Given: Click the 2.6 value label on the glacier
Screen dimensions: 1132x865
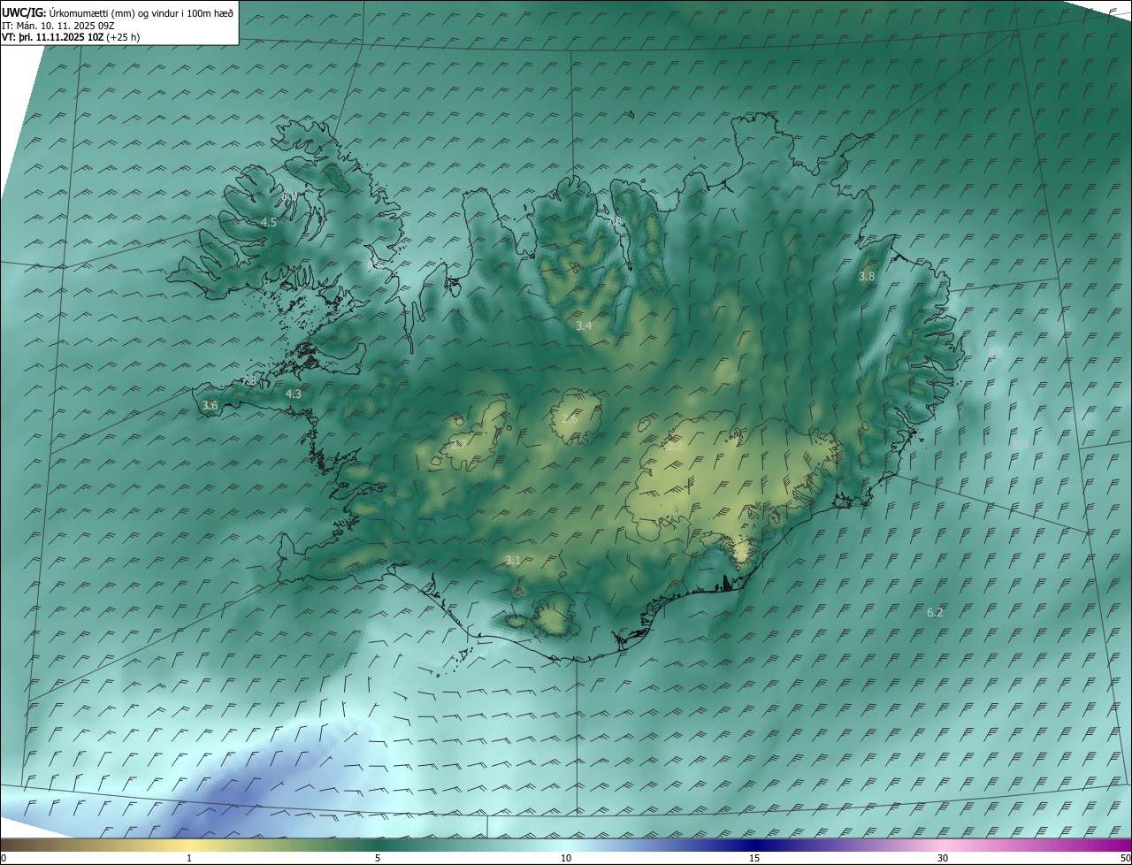Looking at the screenshot, I should coord(570,419).
